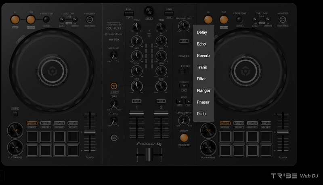Start right deck with PLAY/PAUSE button
323x185 pixels.
tap(208, 148)
